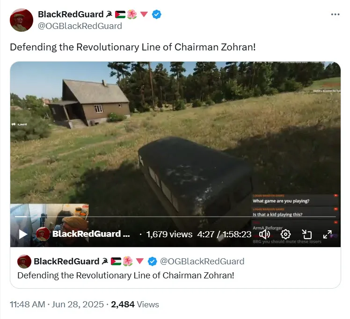Expand video to fullscreen
This screenshot has width=350, height=319.
(x=328, y=234)
